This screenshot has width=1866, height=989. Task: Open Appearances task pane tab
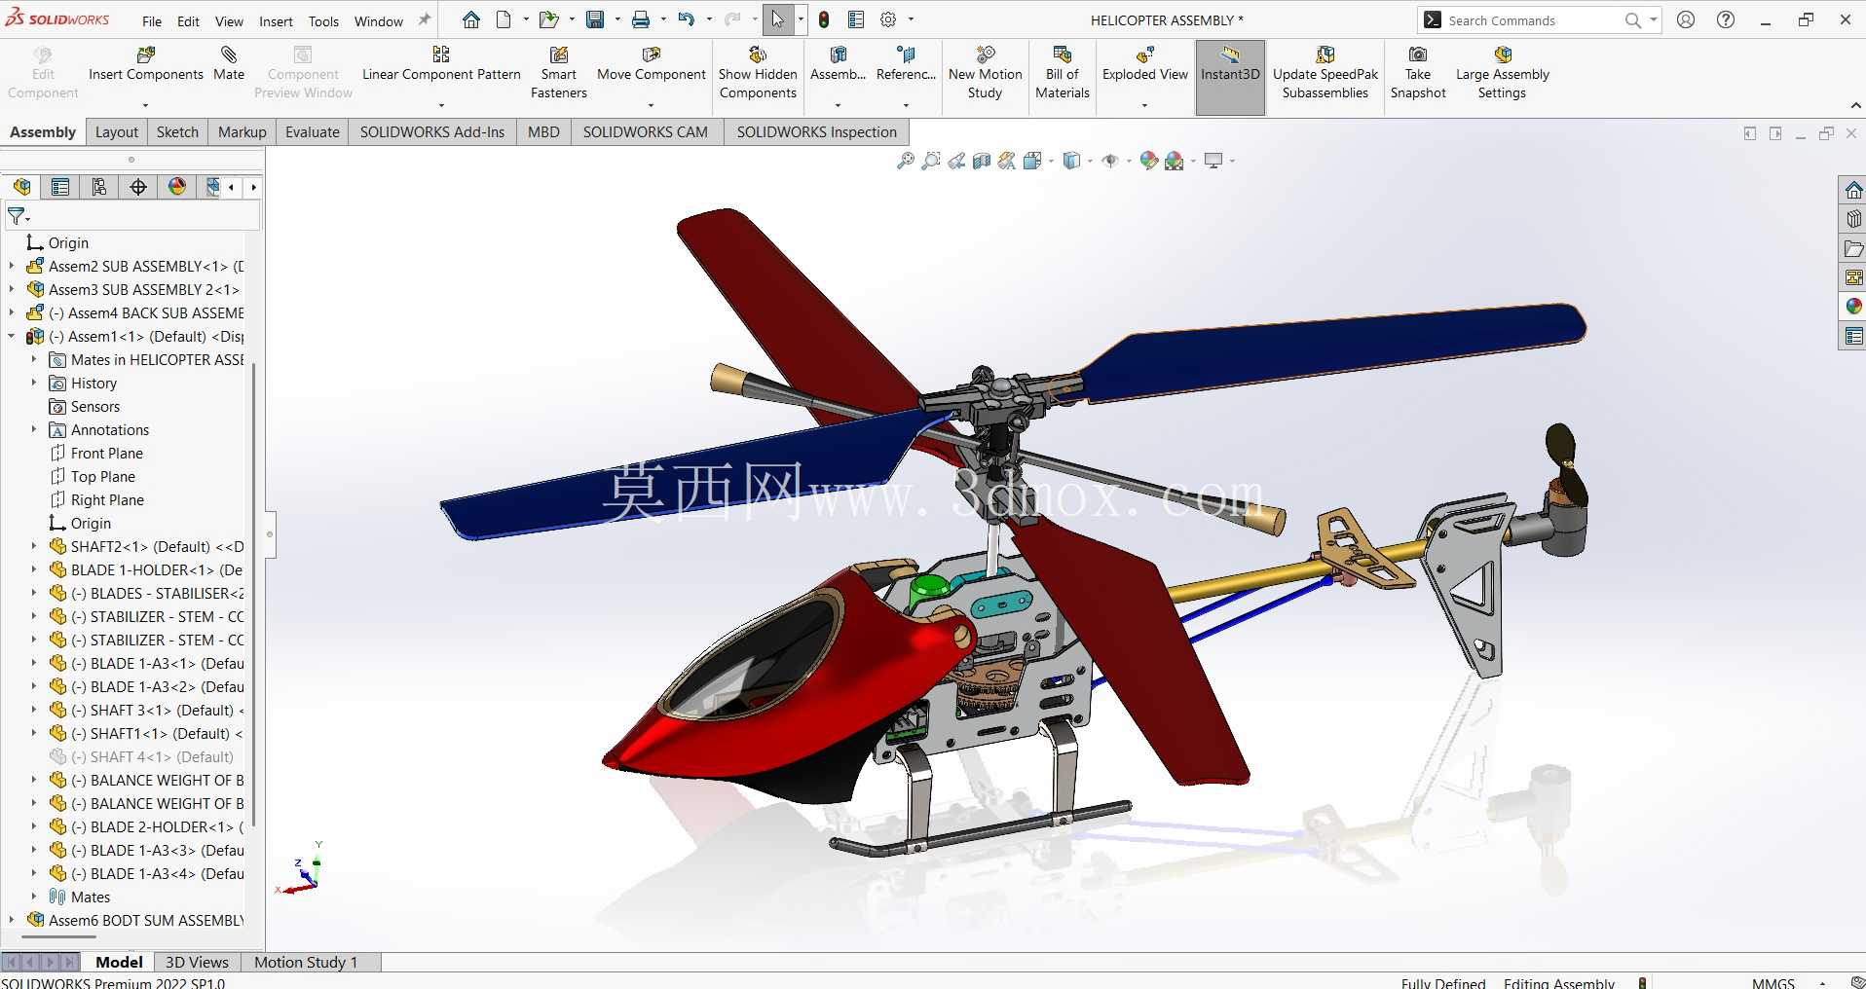[1853, 307]
